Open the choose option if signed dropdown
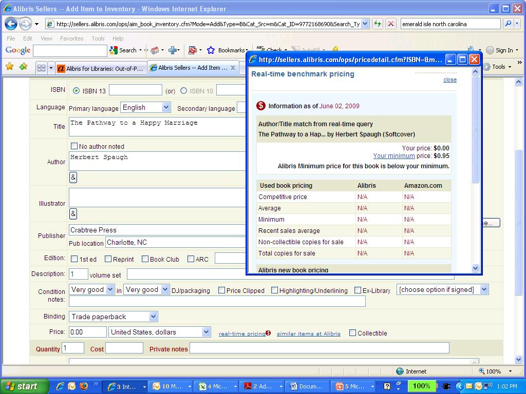The height and width of the screenshot is (394, 526). pyautogui.click(x=442, y=289)
